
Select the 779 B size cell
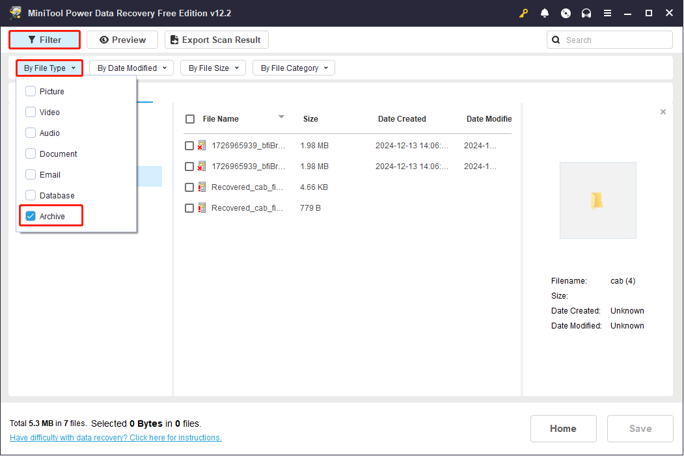(x=310, y=208)
